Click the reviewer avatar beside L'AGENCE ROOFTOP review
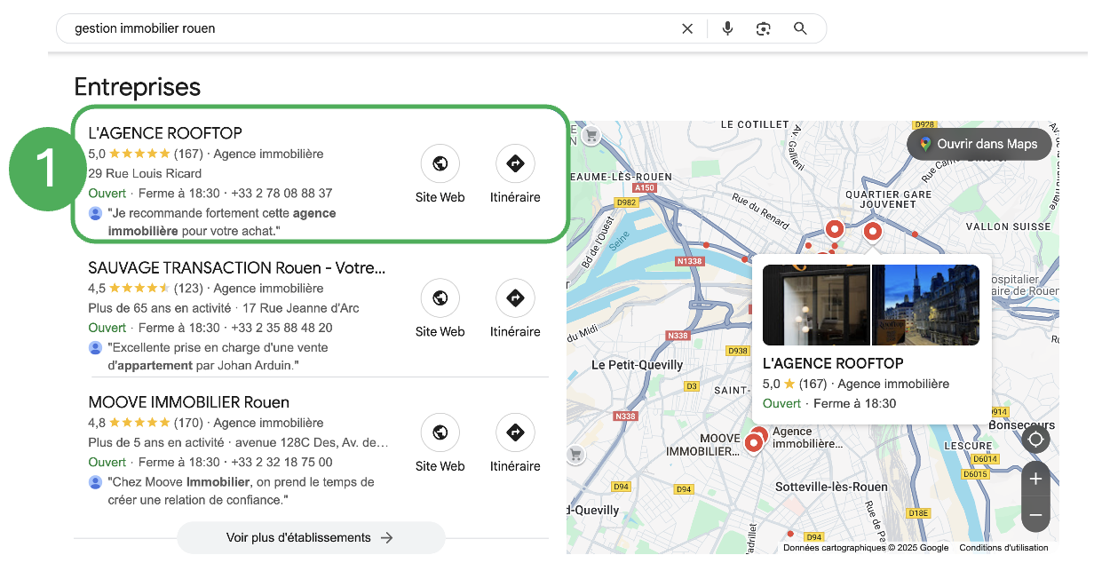Image resolution: width=1094 pixels, height=579 pixels. [x=96, y=214]
